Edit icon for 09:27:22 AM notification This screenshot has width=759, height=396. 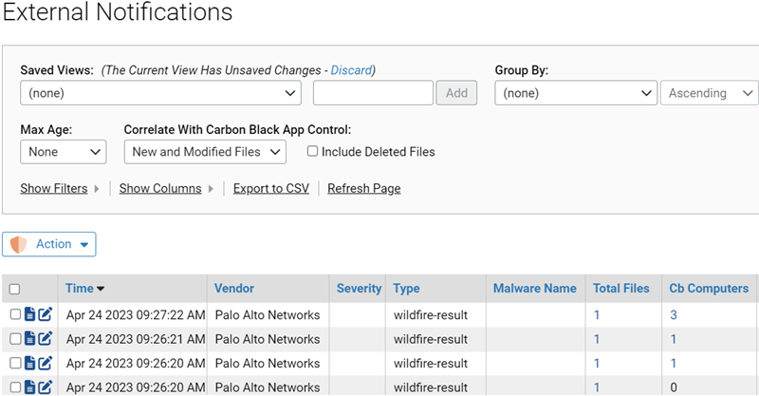(45, 314)
